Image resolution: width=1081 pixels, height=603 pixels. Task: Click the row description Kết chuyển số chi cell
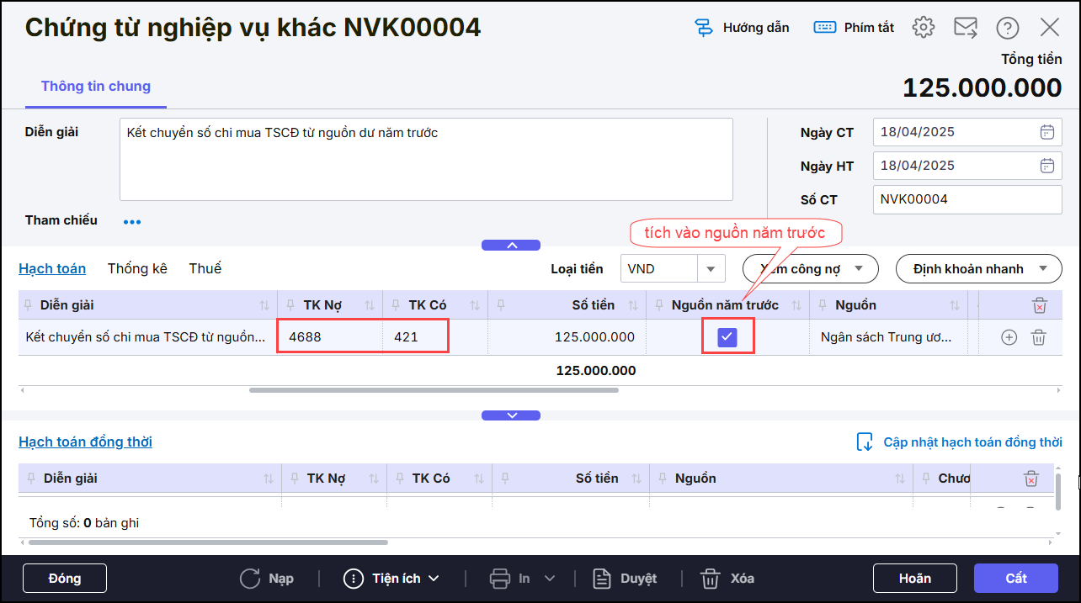click(x=147, y=337)
